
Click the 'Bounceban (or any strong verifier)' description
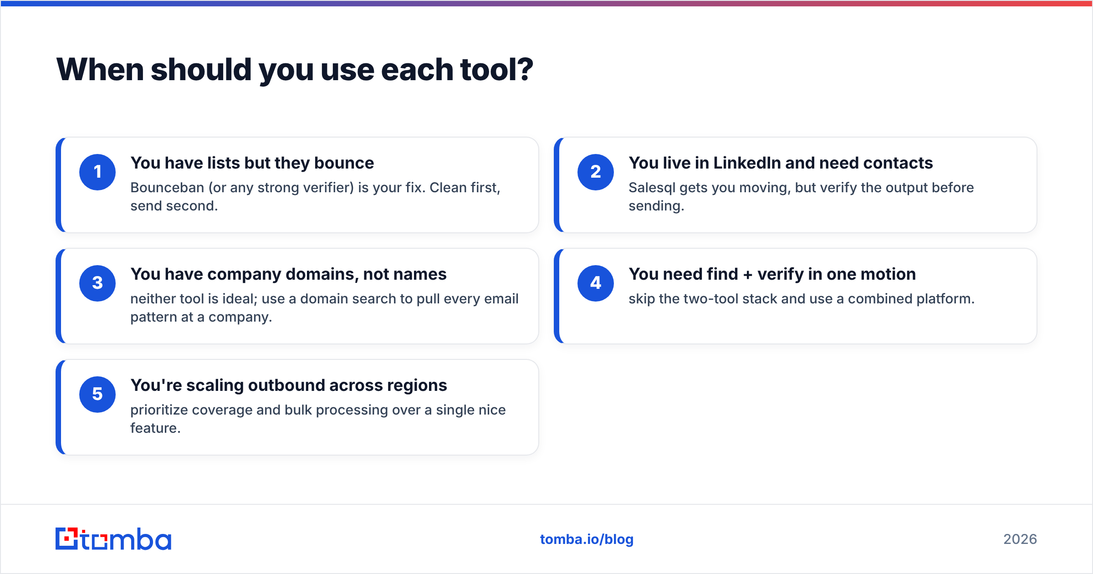[x=316, y=197]
